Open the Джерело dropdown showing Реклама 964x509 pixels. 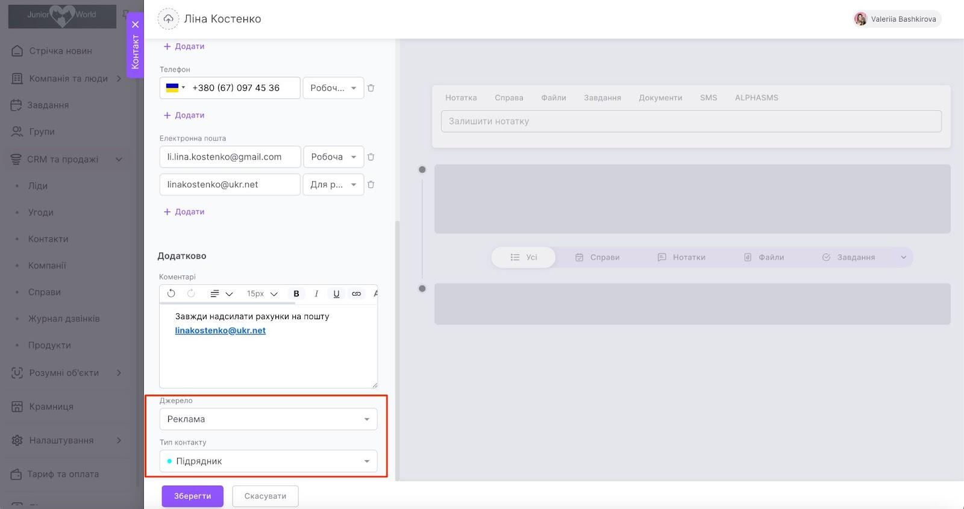(x=268, y=419)
